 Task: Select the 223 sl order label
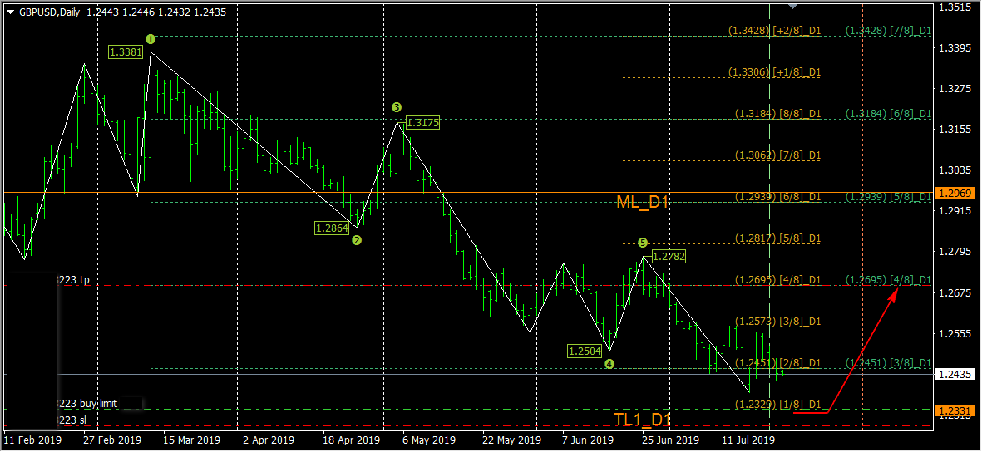point(72,420)
